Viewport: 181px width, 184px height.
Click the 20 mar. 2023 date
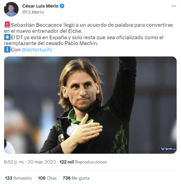(x=41, y=162)
